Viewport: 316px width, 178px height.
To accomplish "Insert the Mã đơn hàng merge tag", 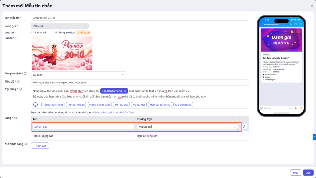I will click(183, 104).
